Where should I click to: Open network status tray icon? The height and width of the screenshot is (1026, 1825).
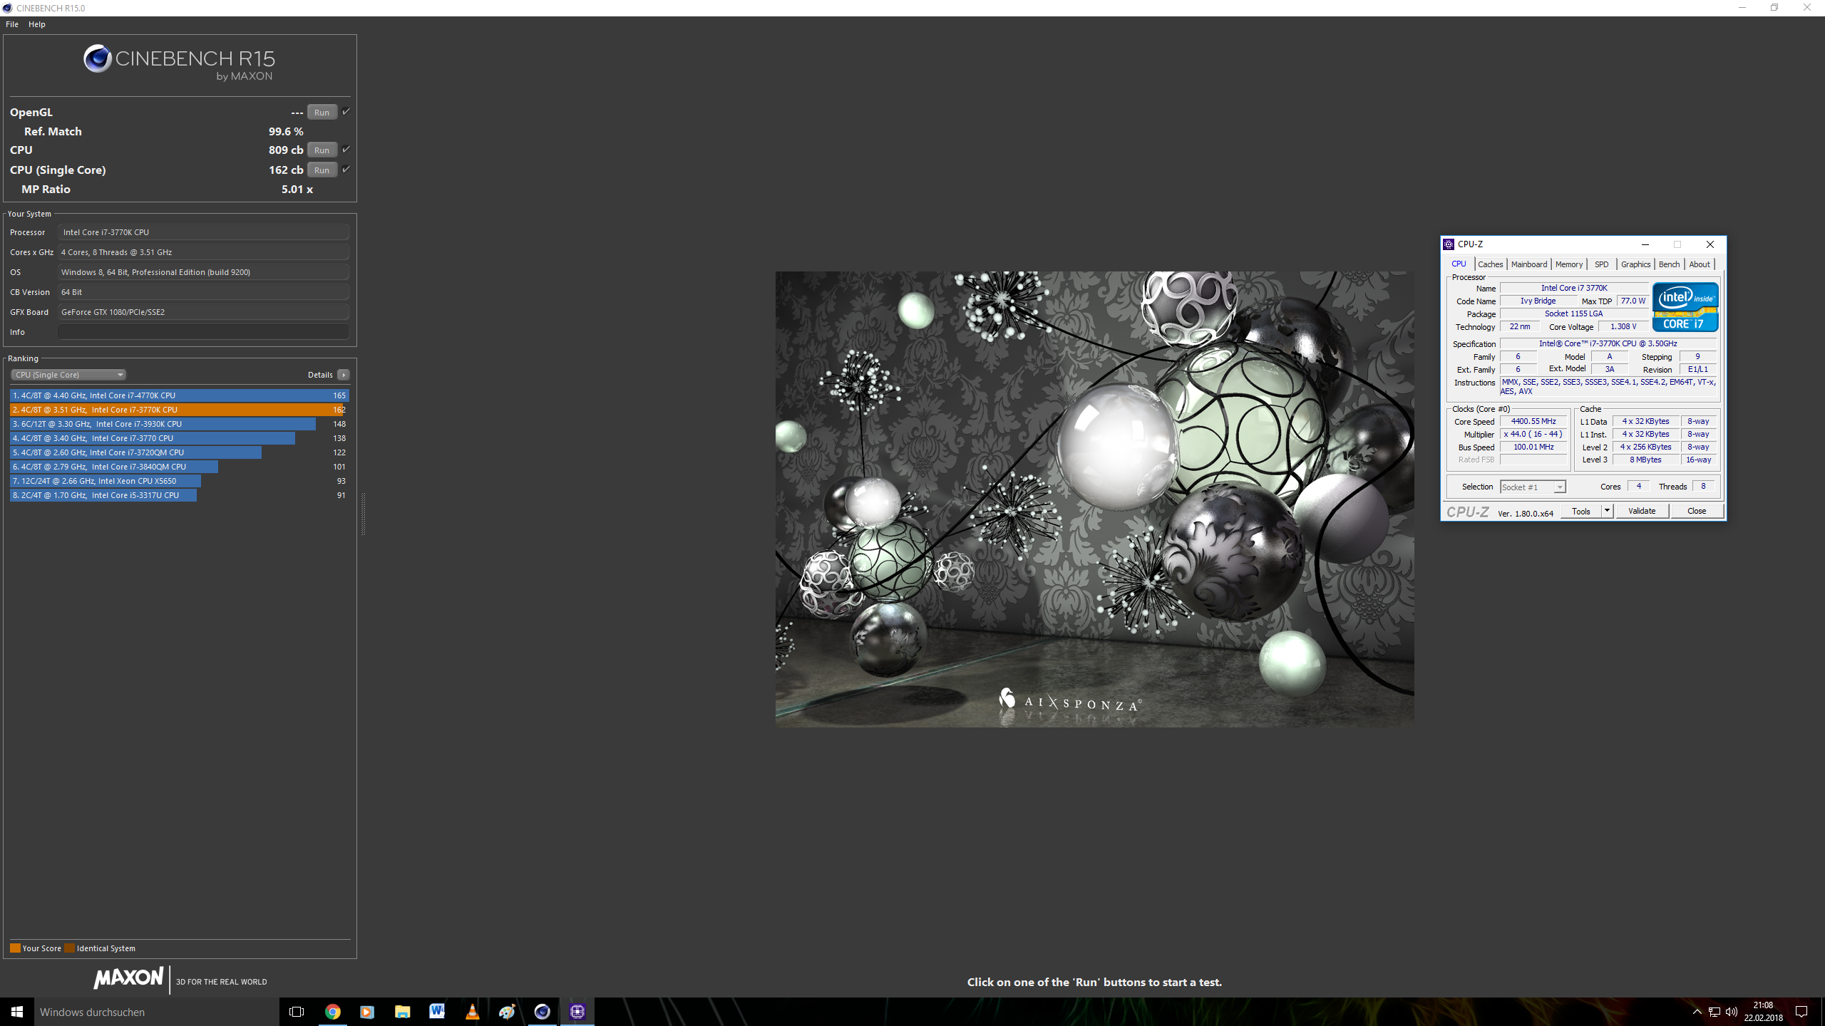pyautogui.click(x=1715, y=1012)
